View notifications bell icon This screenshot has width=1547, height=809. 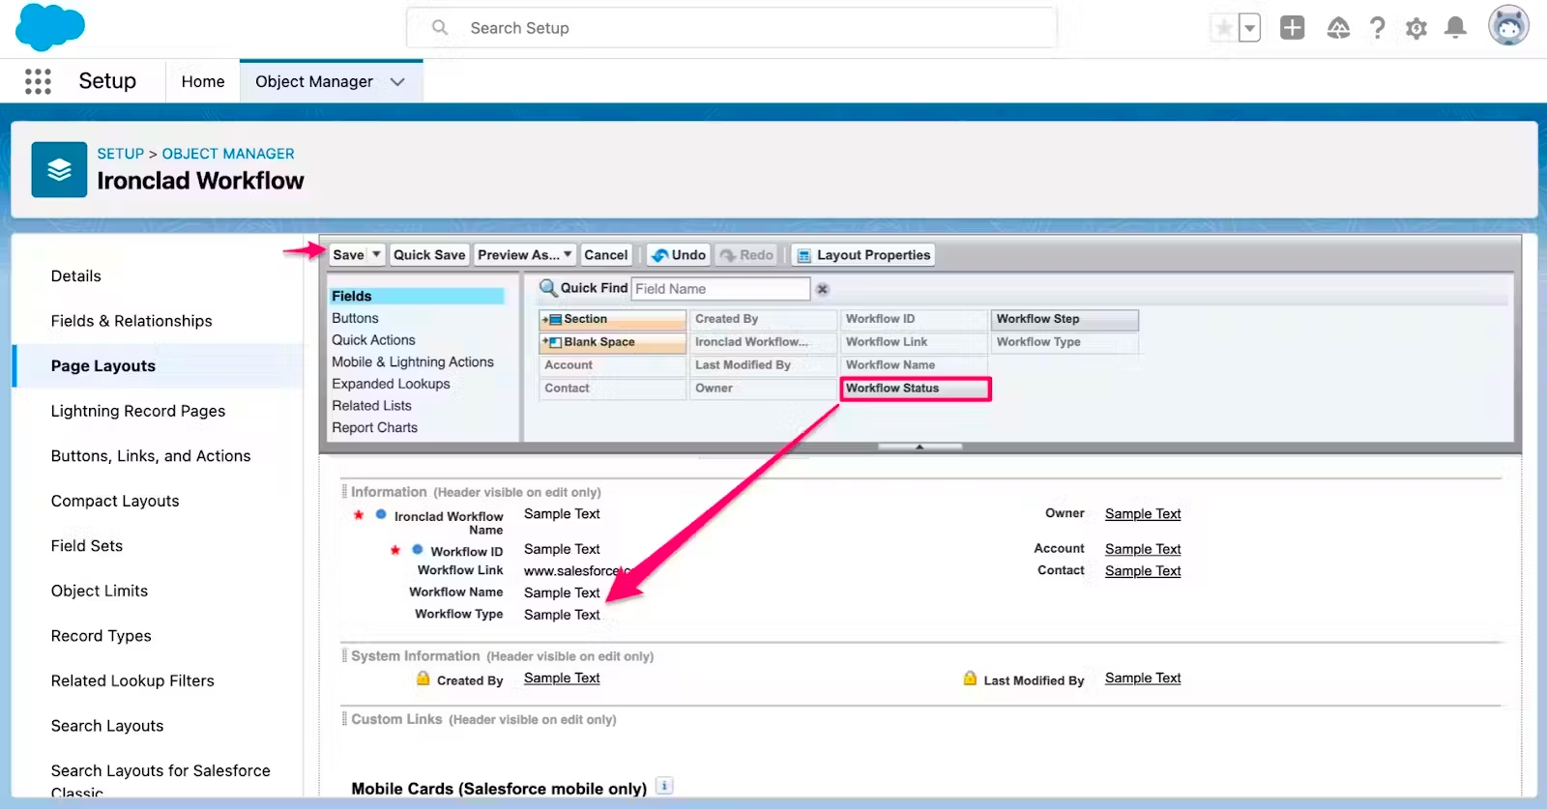click(x=1455, y=28)
